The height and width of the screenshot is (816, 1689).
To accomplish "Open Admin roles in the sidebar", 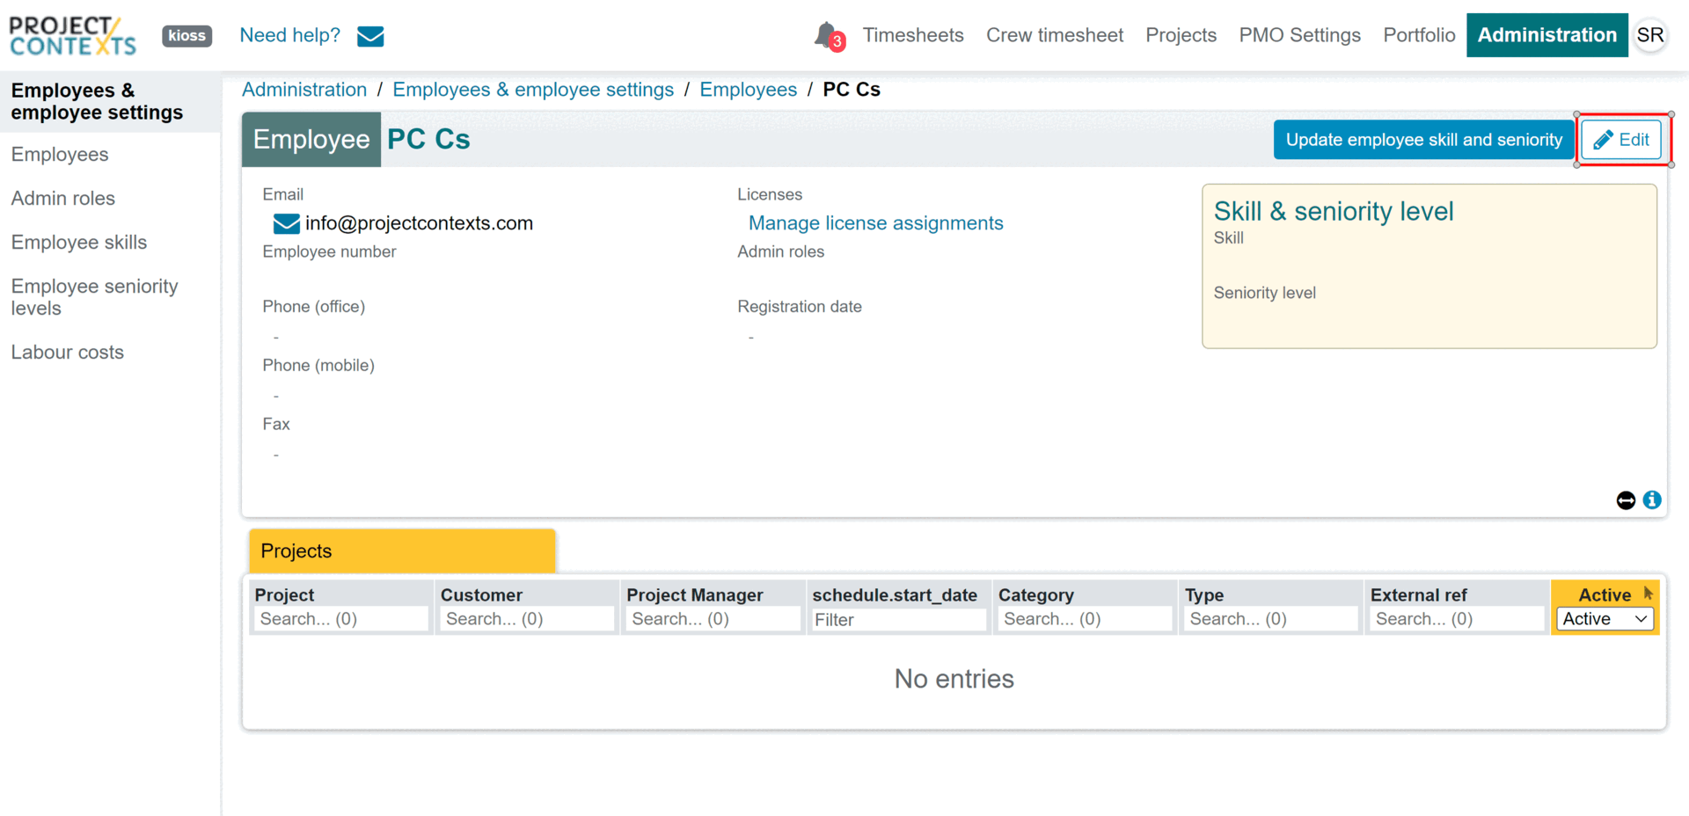I will click(x=62, y=199).
